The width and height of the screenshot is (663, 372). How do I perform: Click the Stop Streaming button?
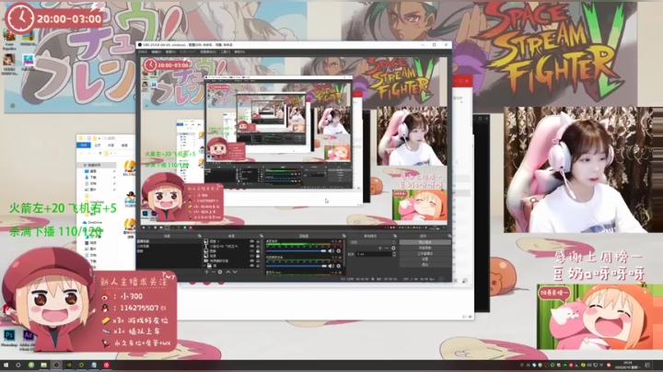coord(425,242)
